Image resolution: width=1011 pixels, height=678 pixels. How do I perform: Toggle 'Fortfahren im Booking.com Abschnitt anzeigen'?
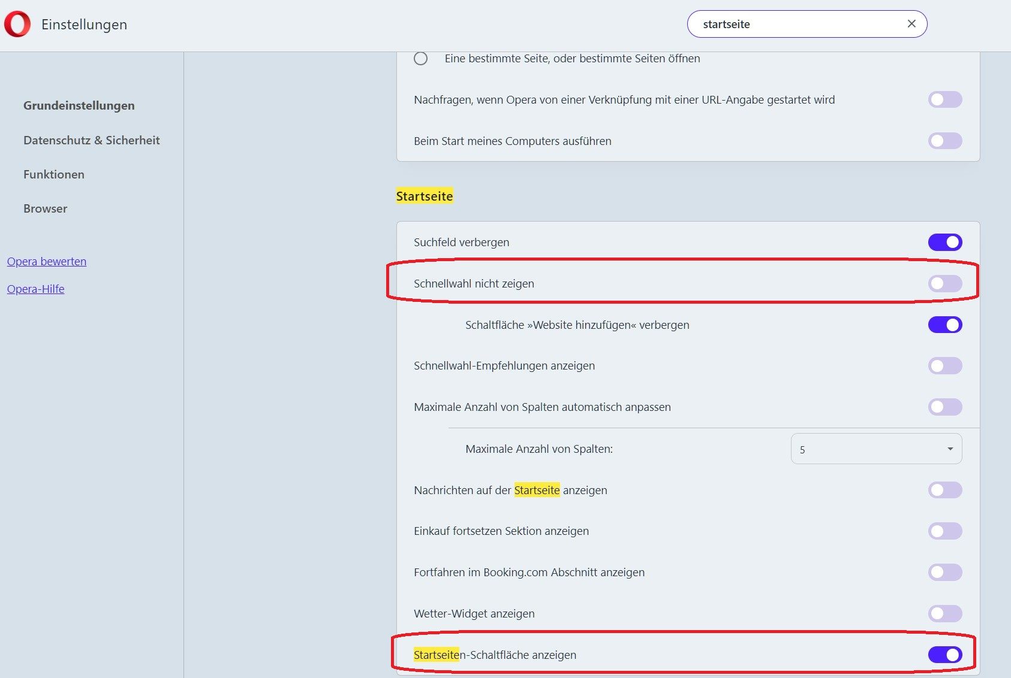pyautogui.click(x=945, y=572)
